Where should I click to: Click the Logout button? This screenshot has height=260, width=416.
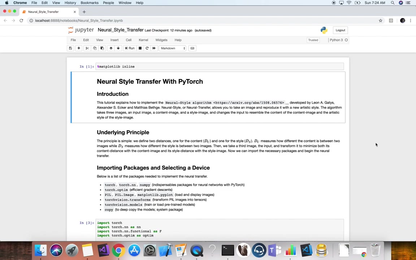(340, 30)
